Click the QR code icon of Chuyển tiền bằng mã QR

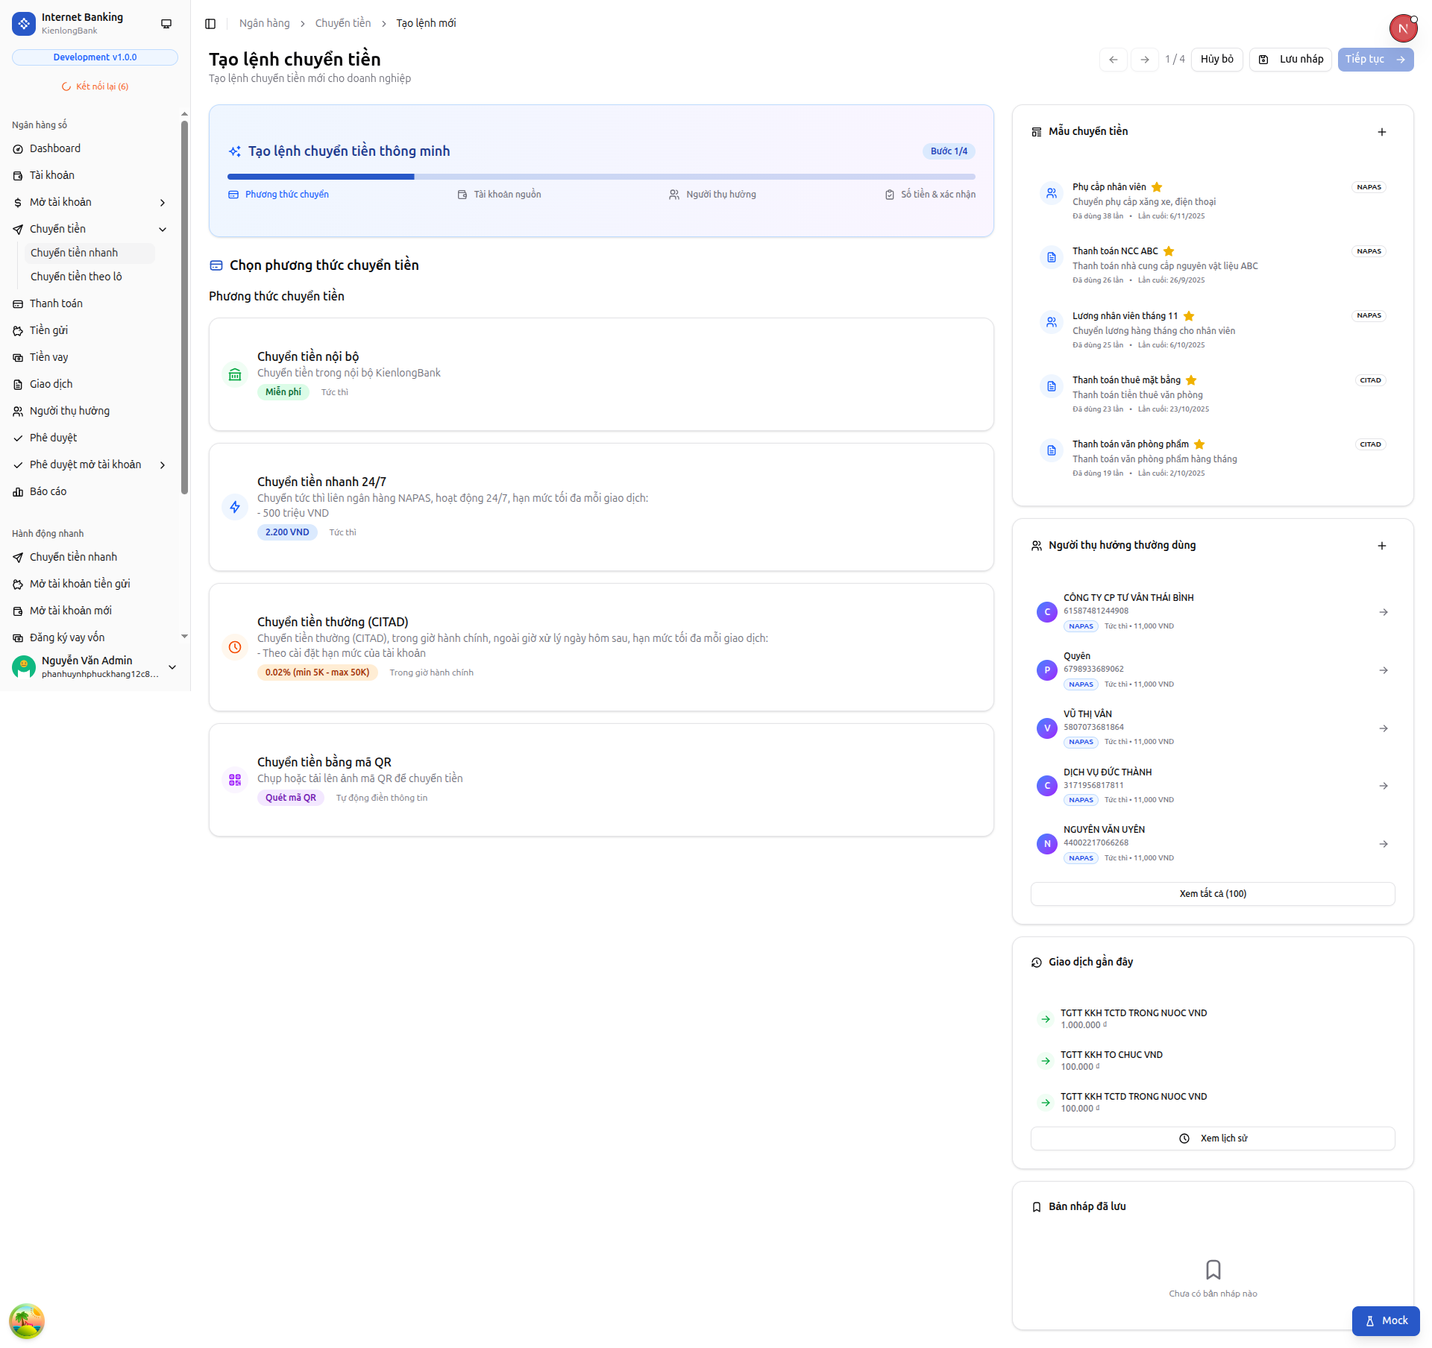[x=235, y=780]
